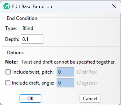
Task: Click the Depth input field
Action: click(x=32, y=39)
